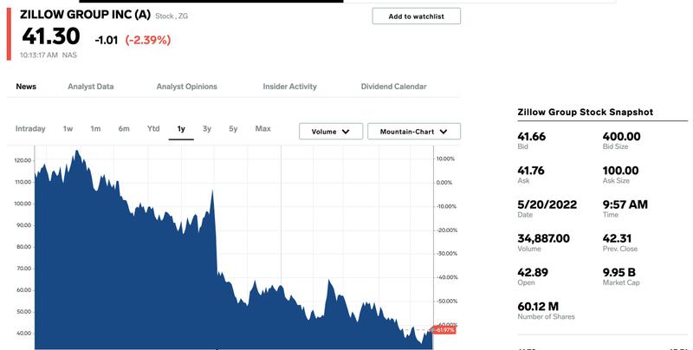The width and height of the screenshot is (693, 350).
Task: Click the 0.00% right-axis label
Action: pos(444,183)
